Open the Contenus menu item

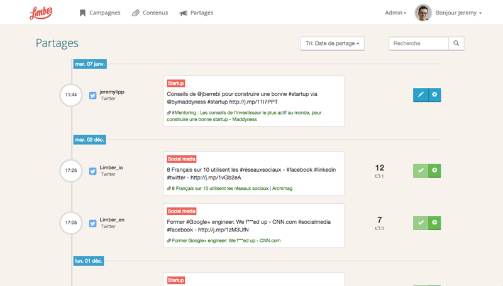[x=150, y=13]
